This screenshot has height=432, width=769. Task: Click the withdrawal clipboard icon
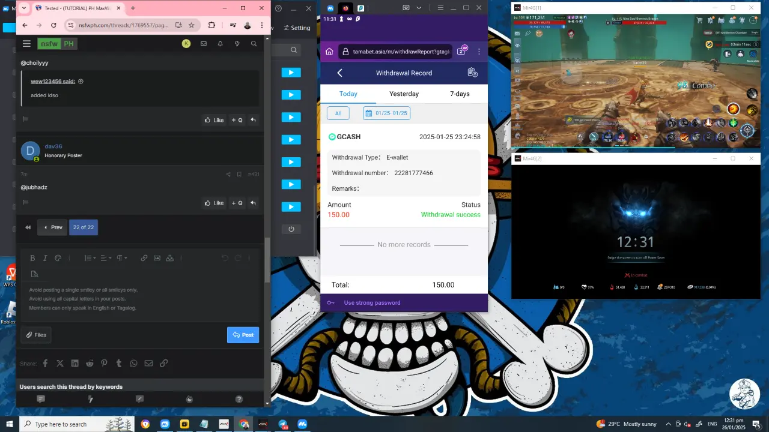[472, 73]
